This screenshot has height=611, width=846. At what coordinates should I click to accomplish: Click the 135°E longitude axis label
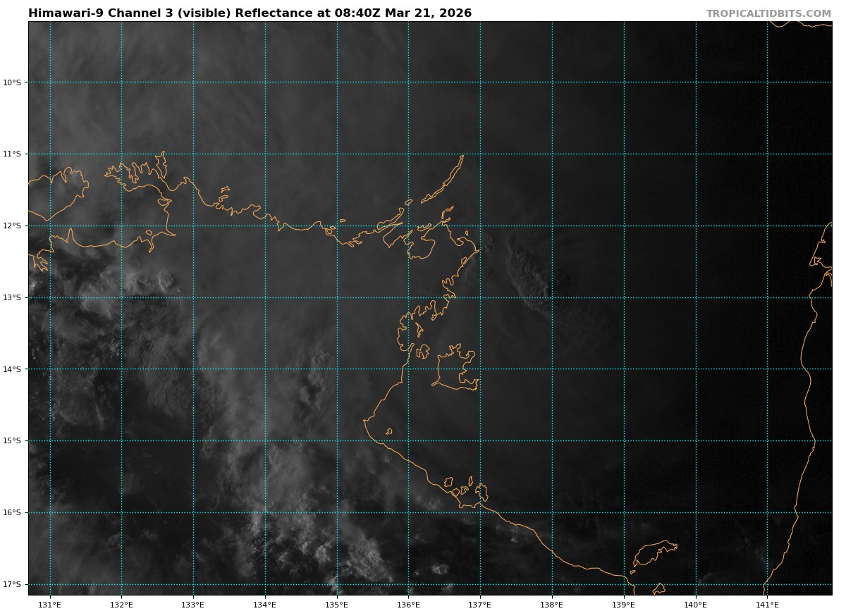pos(337,604)
